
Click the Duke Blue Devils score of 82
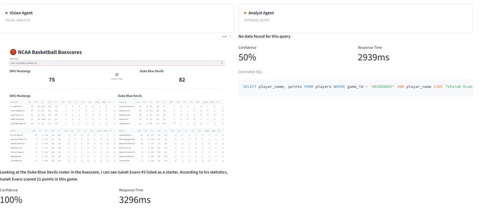click(x=182, y=80)
